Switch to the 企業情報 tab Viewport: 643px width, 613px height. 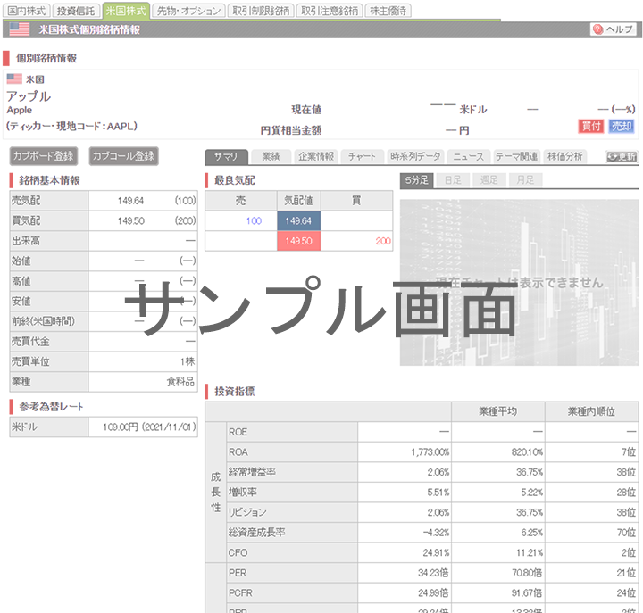coord(316,156)
